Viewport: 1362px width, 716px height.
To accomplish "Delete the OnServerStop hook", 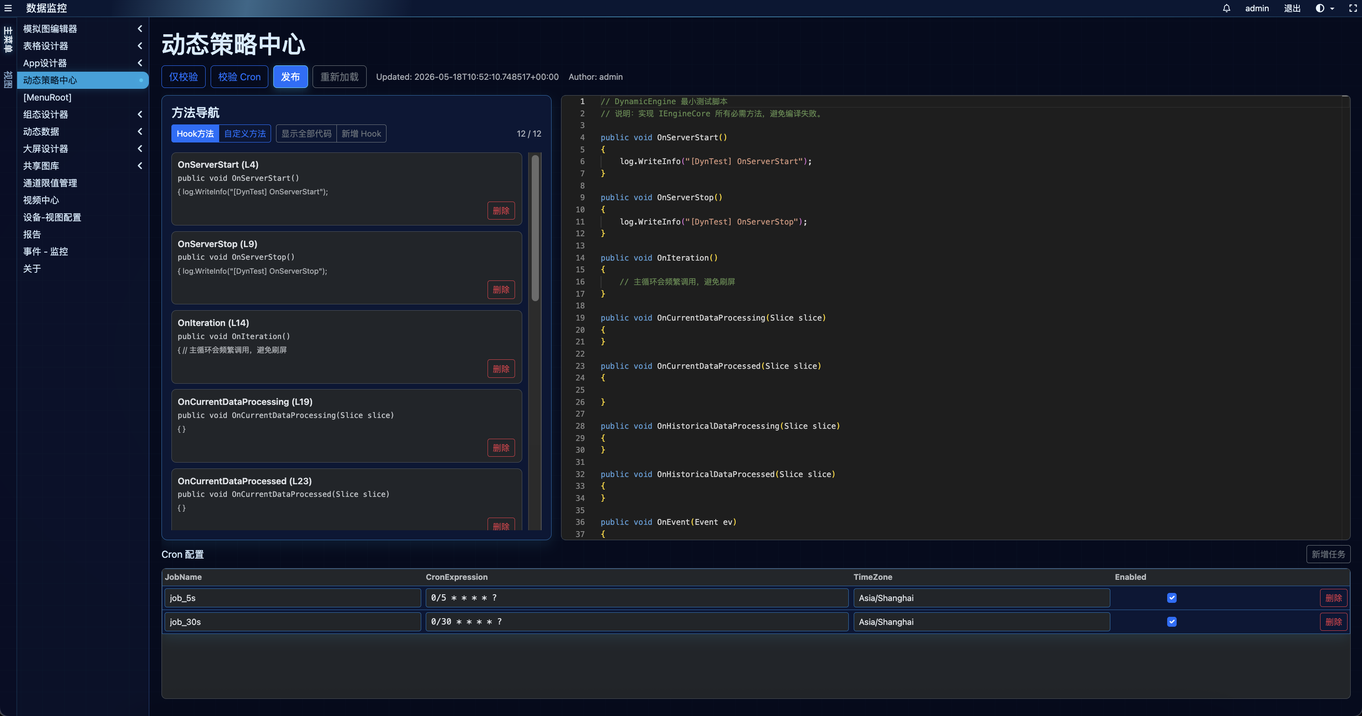I will tap(501, 289).
